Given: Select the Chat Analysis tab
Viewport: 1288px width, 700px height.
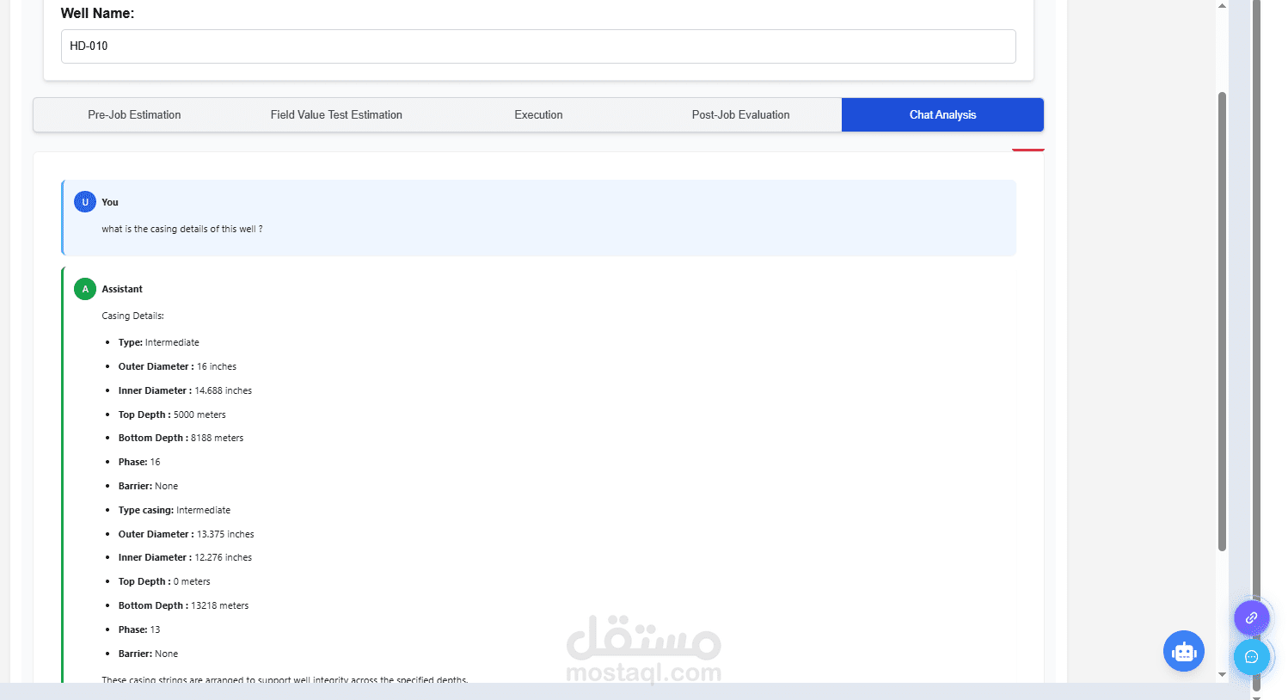Looking at the screenshot, I should pos(942,114).
